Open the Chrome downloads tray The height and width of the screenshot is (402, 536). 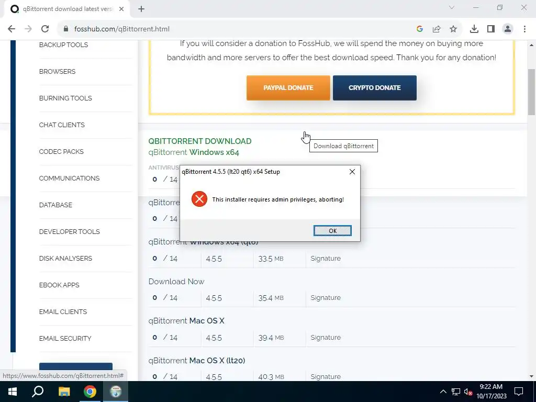tap(474, 29)
